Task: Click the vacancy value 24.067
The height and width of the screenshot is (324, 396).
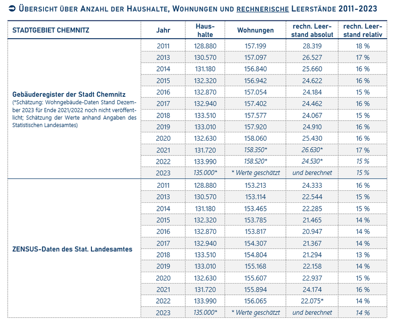Action: click(312, 115)
